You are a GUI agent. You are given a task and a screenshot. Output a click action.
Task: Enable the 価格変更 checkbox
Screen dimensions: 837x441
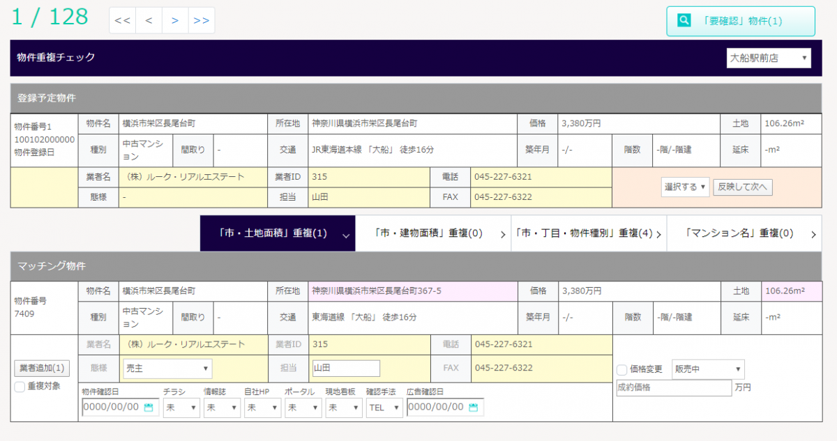pyautogui.click(x=622, y=369)
